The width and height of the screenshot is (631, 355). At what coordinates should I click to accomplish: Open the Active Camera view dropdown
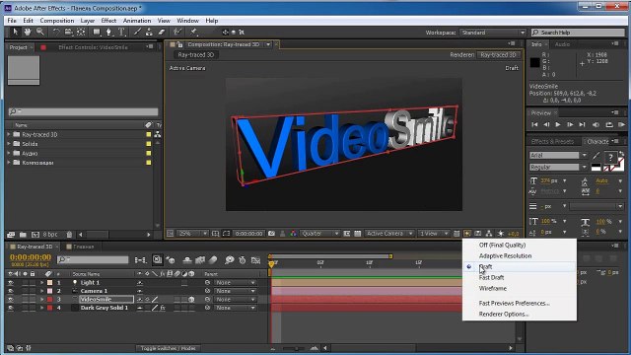(x=389, y=234)
